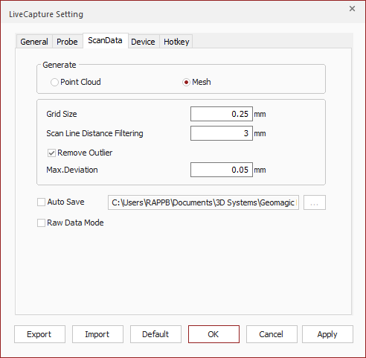Viewport: 366px width, 358px height.
Task: Open the Hotkey tab
Action: pyautogui.click(x=176, y=42)
